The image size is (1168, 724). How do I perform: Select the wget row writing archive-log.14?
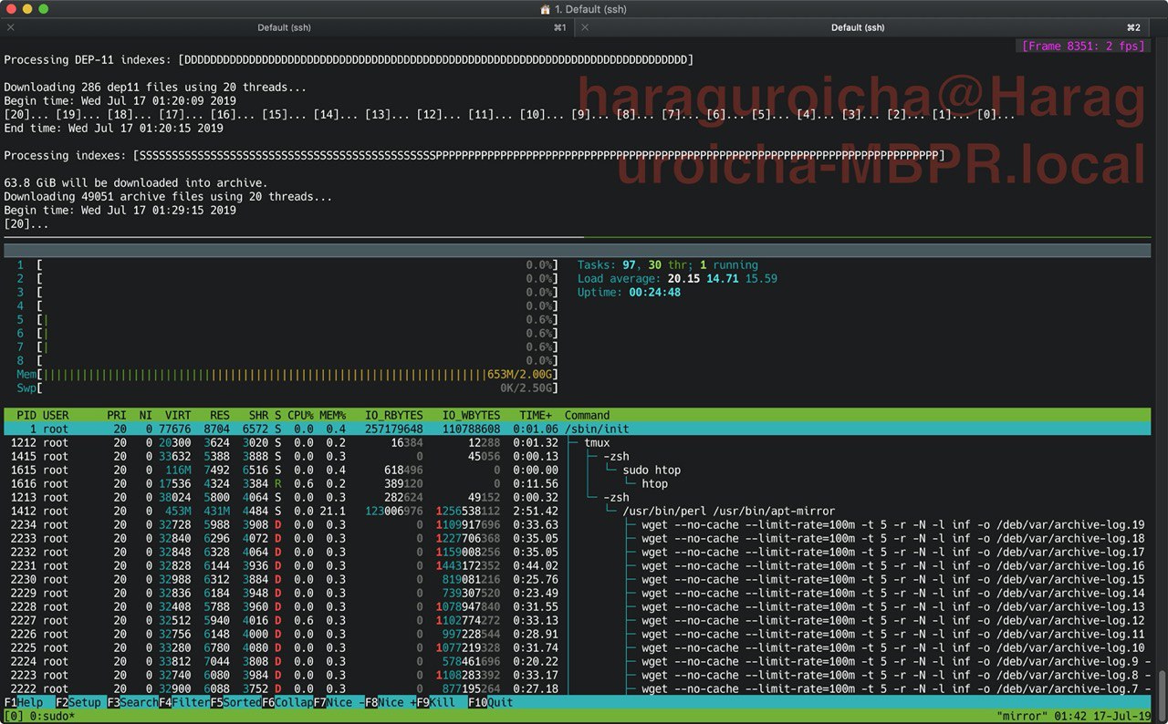point(577,593)
